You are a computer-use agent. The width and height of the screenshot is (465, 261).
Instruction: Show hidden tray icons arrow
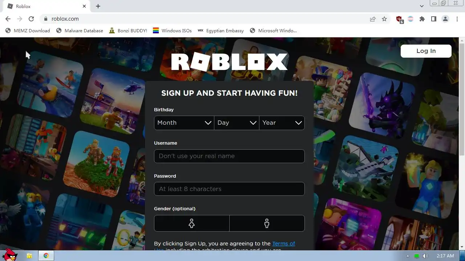pos(408,256)
